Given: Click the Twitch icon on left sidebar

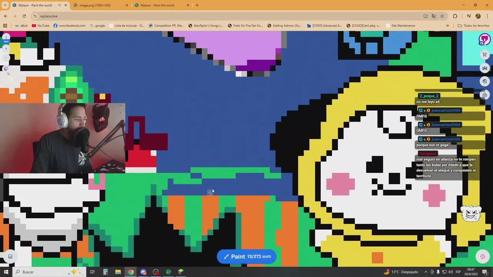Looking at the screenshot, I should pos(6,68).
